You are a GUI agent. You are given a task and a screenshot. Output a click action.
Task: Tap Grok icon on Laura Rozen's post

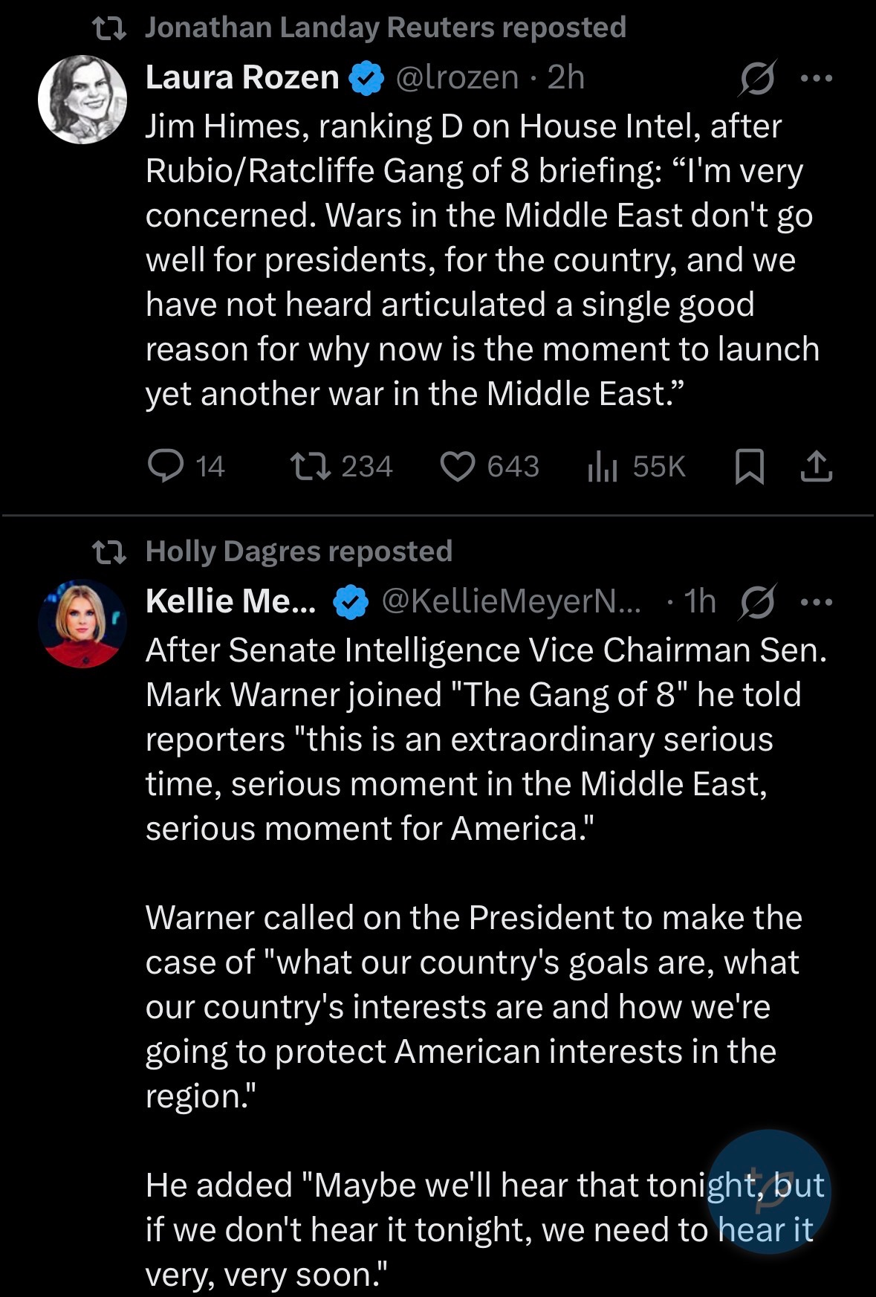point(757,77)
